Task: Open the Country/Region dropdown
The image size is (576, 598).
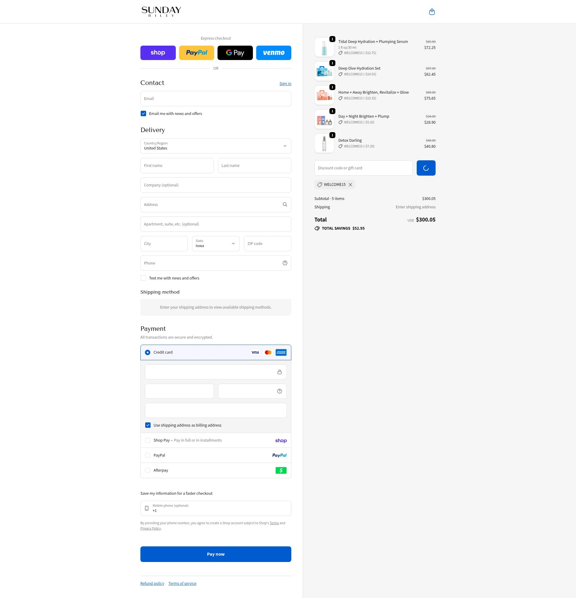Action: 215,146
